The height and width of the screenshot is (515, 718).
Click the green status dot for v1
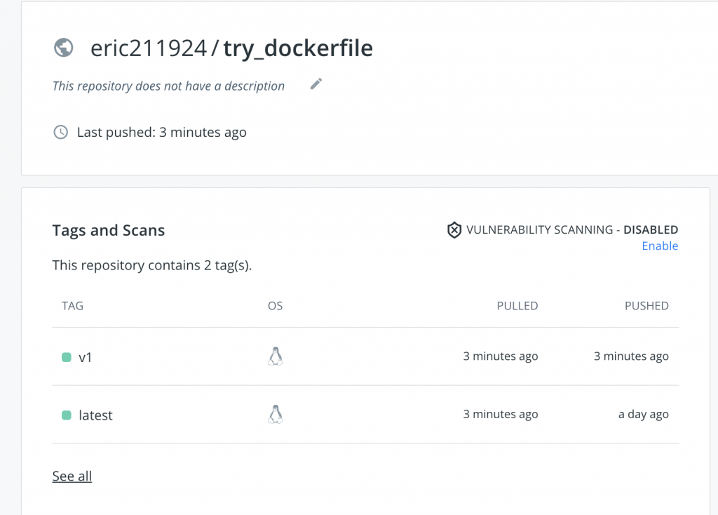(x=67, y=357)
